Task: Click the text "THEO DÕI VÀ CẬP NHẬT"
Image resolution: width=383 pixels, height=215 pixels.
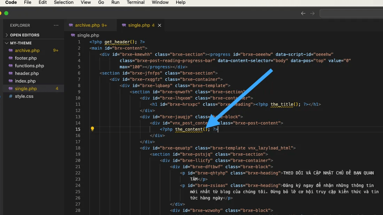Action: point(308,173)
